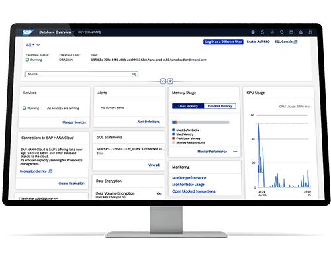Click the Used Memory legend swatch
Viewport: 331px width, 260px height.
[x=173, y=134]
